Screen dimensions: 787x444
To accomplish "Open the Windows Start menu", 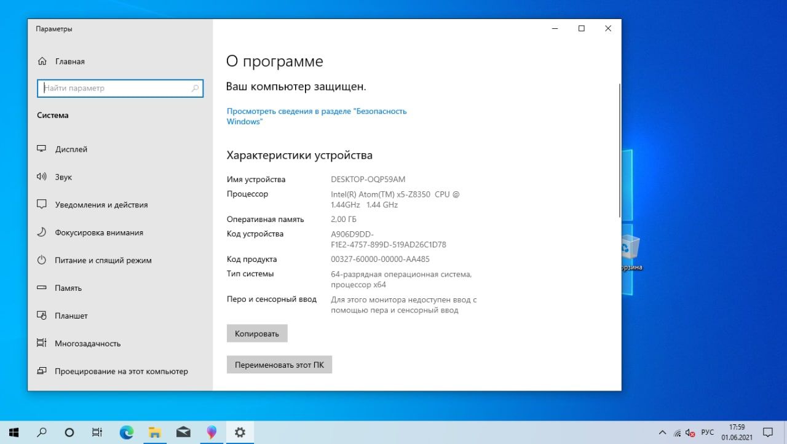I will click(x=14, y=432).
